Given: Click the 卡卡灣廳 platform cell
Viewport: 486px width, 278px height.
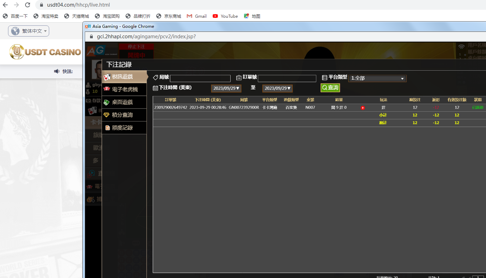Looking at the screenshot, I should pyautogui.click(x=270, y=108).
